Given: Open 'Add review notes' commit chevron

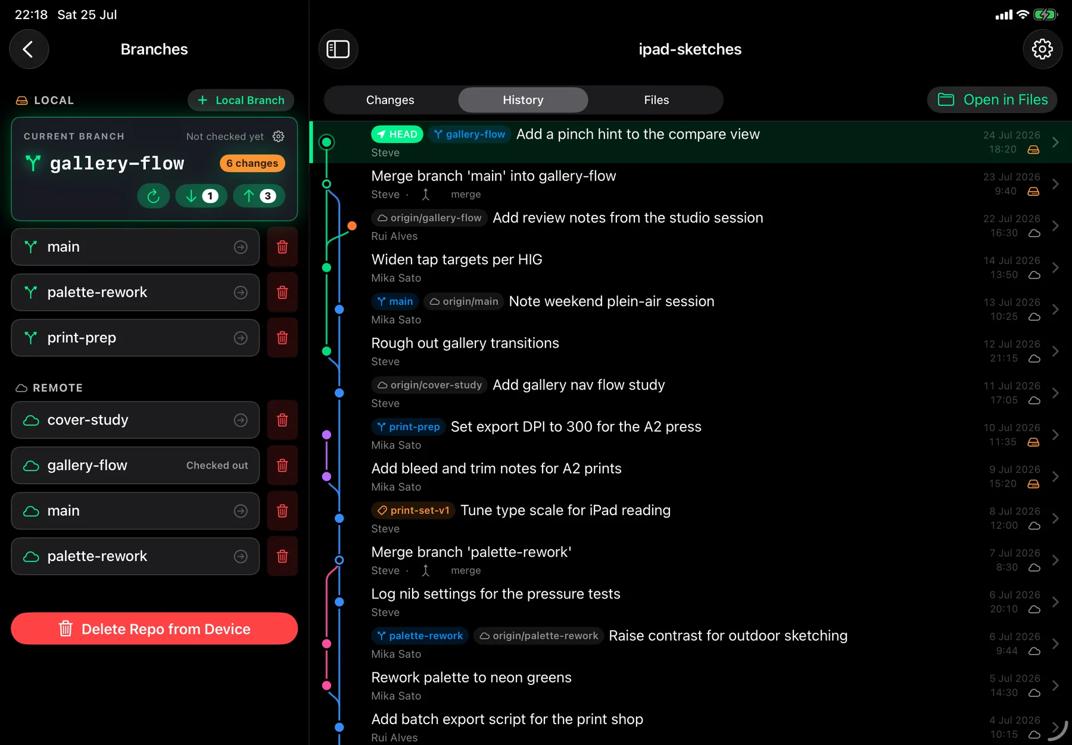Looking at the screenshot, I should tap(1055, 226).
